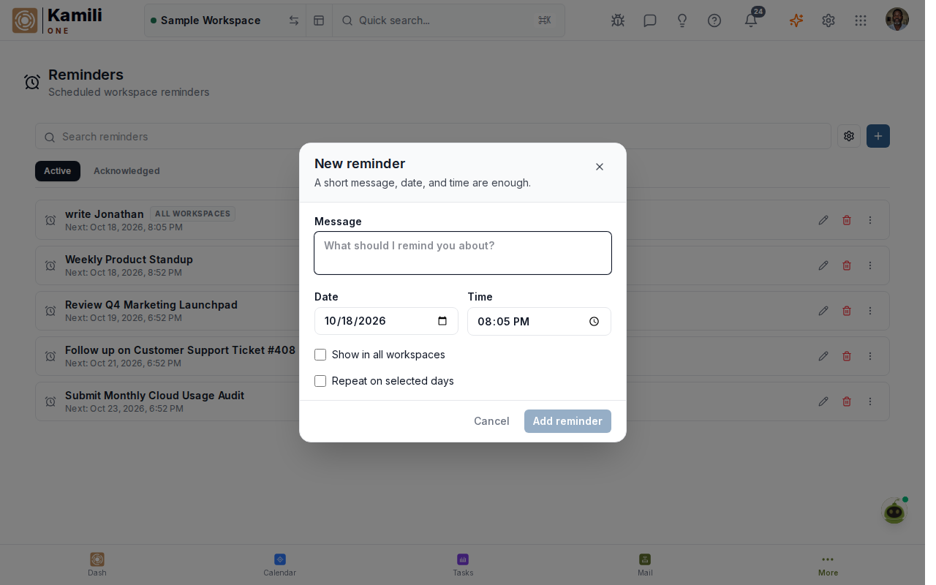Open the date picker calendar icon
Viewport: 936px width, 585px height.
click(x=442, y=321)
